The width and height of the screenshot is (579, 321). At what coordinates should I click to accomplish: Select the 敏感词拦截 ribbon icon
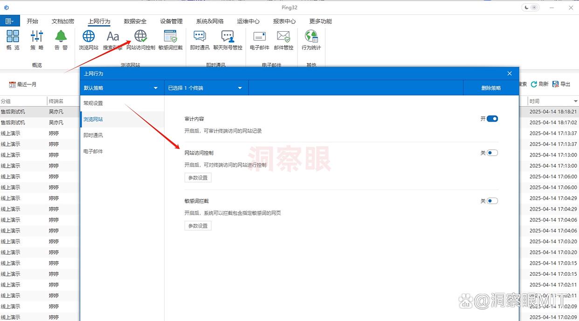pyautogui.click(x=171, y=40)
